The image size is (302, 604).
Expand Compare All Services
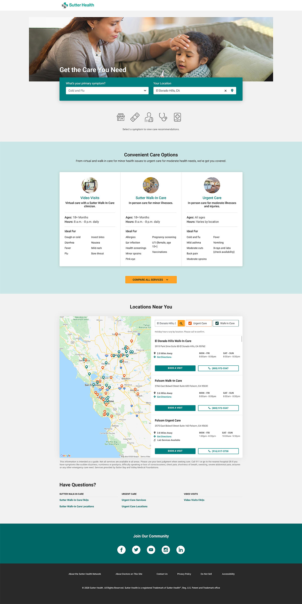point(151,280)
